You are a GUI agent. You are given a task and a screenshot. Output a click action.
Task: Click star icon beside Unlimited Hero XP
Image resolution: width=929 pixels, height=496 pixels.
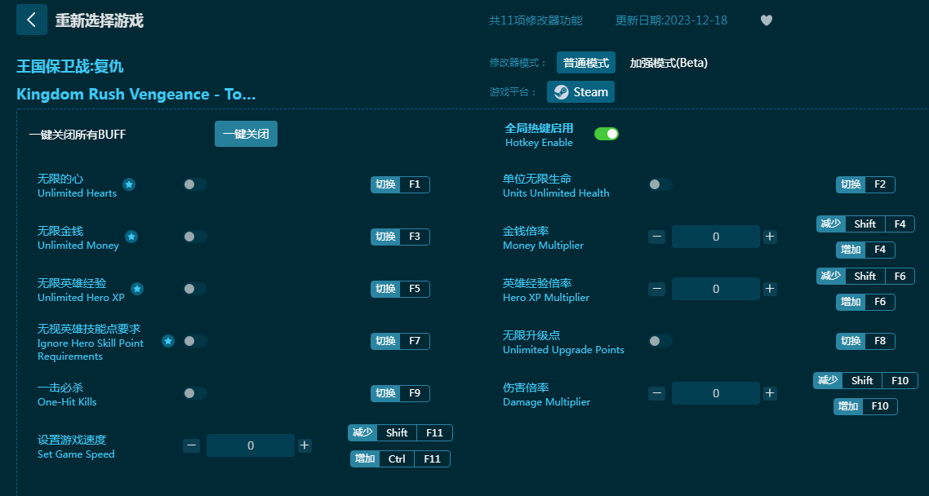137,289
